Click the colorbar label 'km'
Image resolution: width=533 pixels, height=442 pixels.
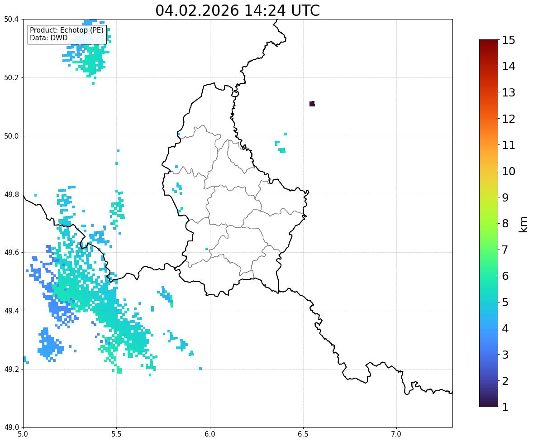pyautogui.click(x=523, y=224)
